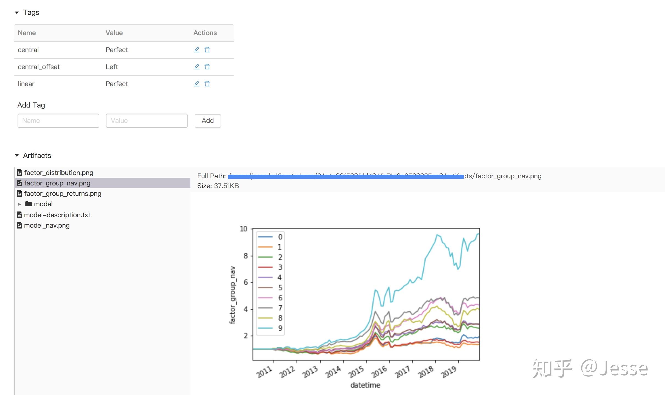This screenshot has height=395, width=665.
Task: Delete the central tag
Action: click(x=207, y=50)
